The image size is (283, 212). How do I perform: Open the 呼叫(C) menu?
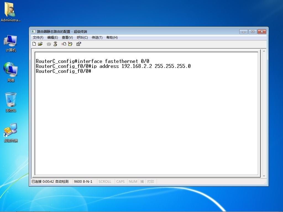82,38
